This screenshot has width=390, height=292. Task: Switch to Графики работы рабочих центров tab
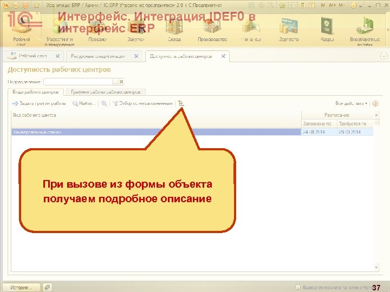106,92
